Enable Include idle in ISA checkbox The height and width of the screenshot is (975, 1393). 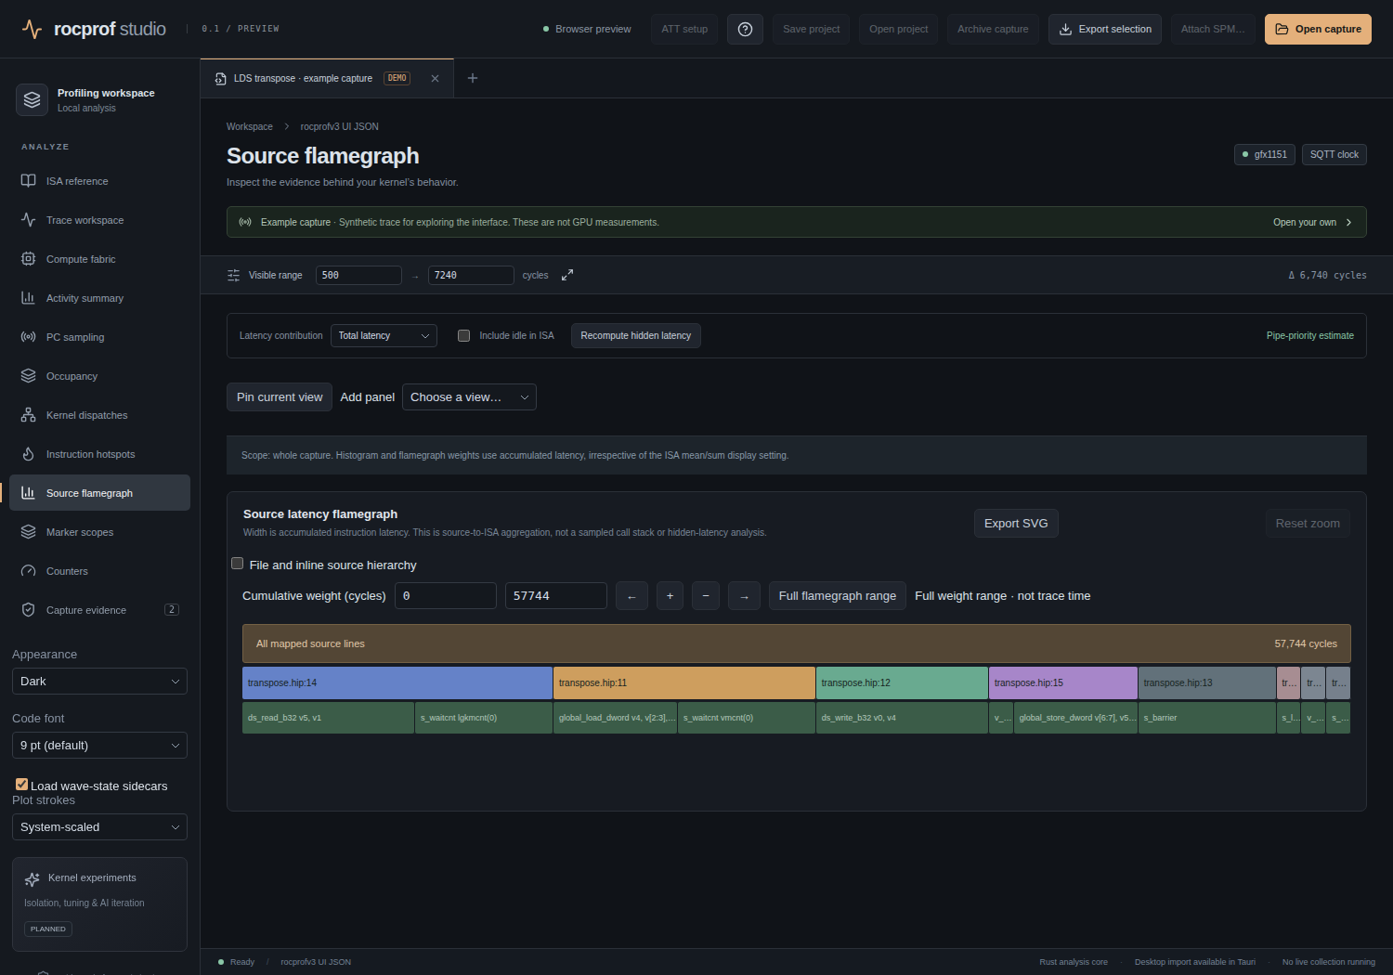pyautogui.click(x=463, y=336)
